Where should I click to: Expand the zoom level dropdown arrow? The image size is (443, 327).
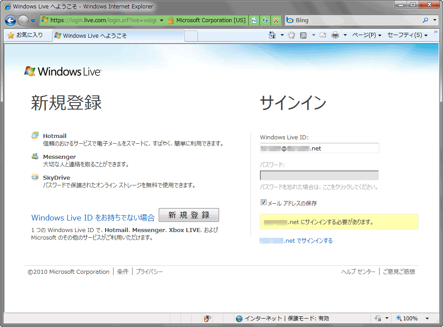click(x=427, y=319)
